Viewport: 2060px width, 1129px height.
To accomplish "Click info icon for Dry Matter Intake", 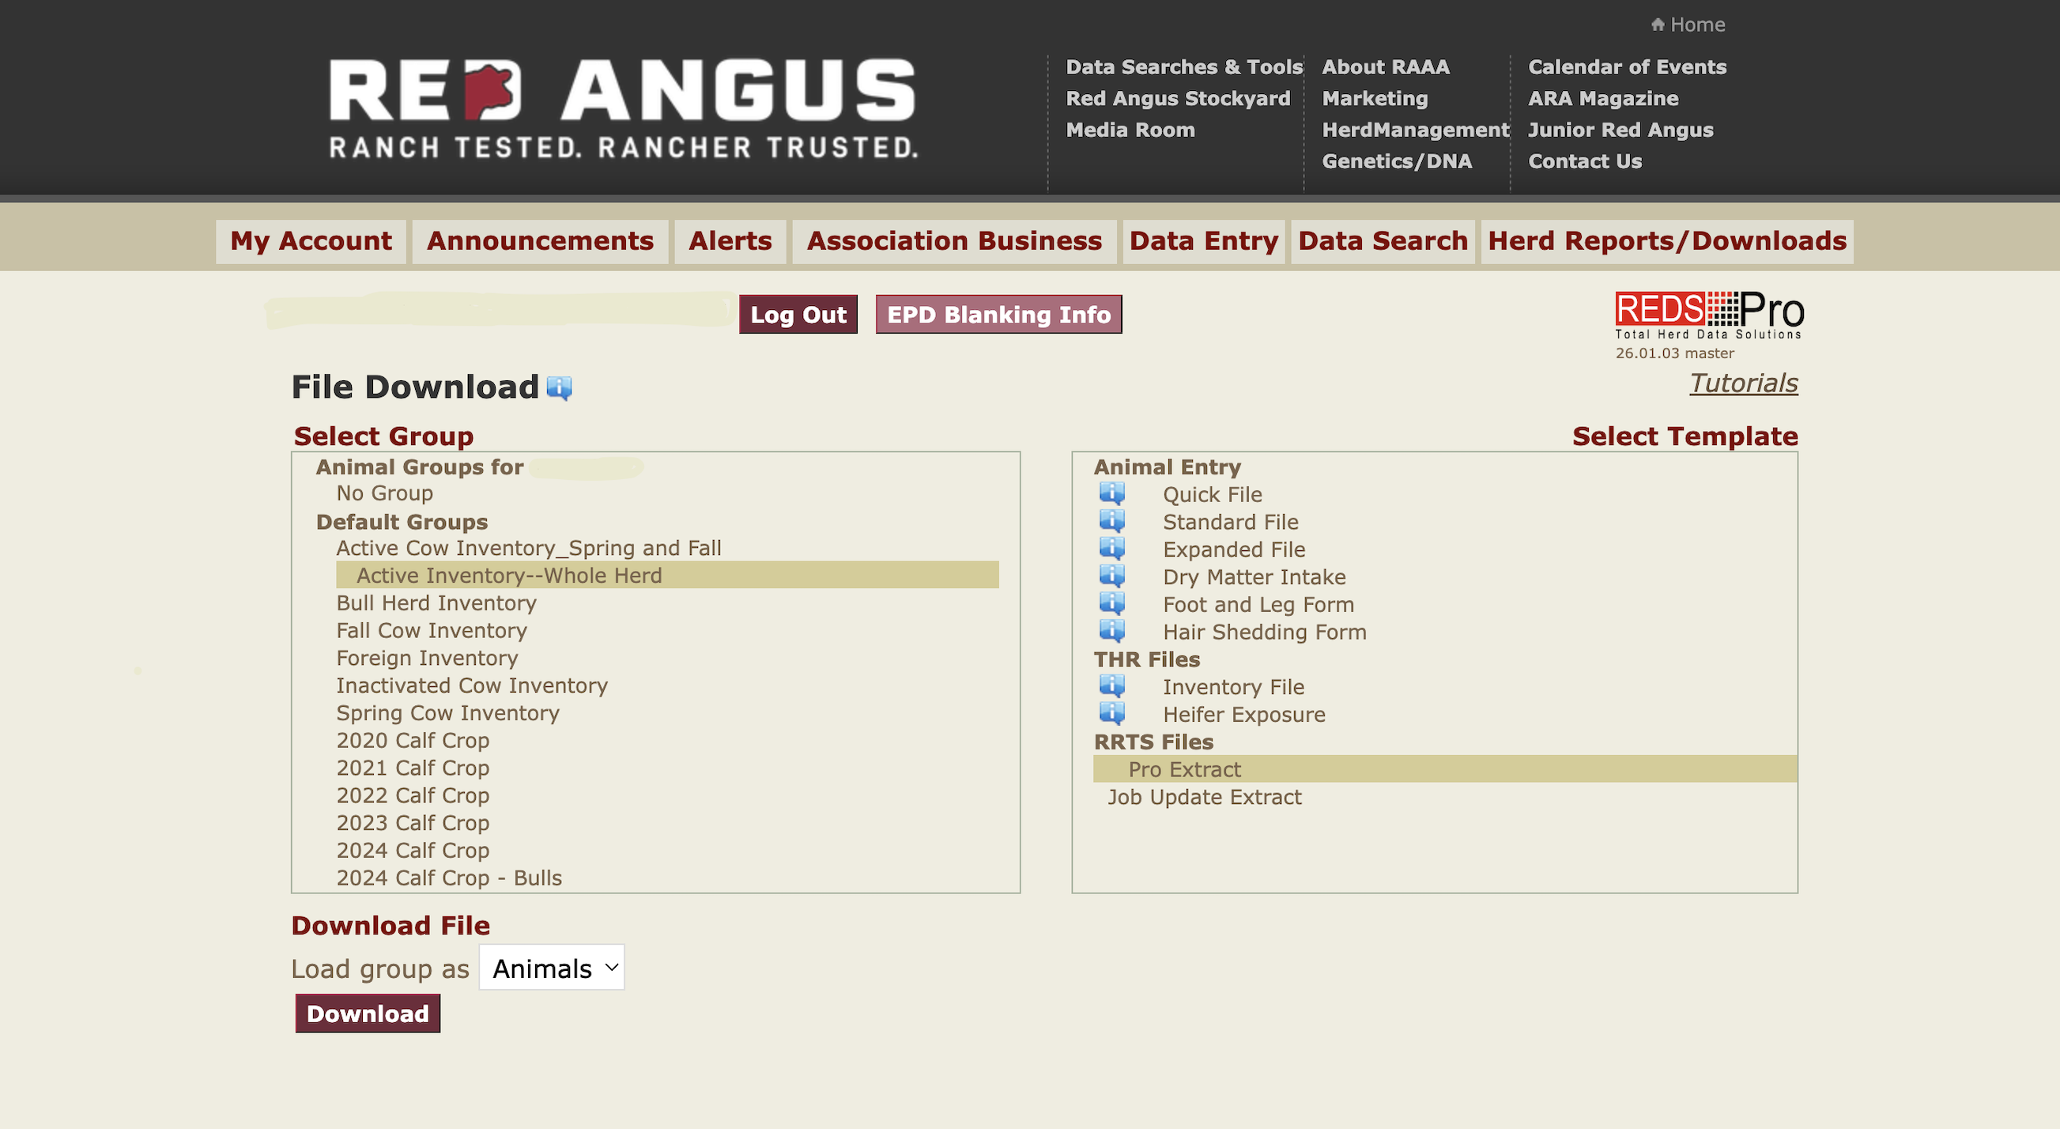I will pyautogui.click(x=1111, y=576).
